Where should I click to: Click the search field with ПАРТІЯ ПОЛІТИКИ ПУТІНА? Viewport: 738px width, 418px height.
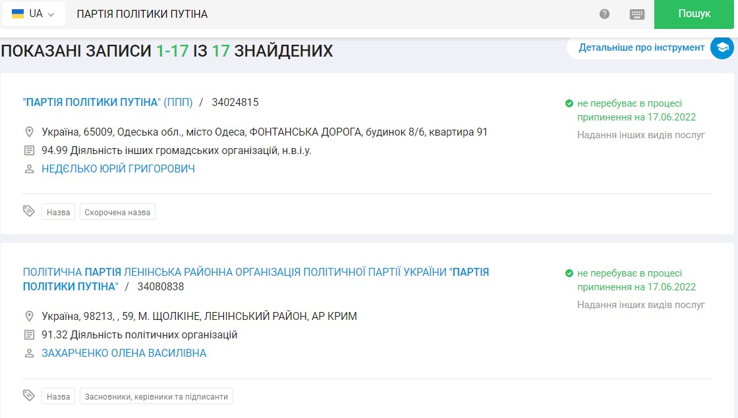pyautogui.click(x=329, y=14)
